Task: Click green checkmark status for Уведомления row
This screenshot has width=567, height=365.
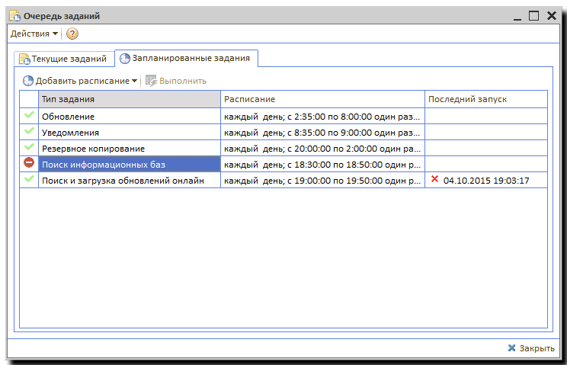Action: point(29,131)
